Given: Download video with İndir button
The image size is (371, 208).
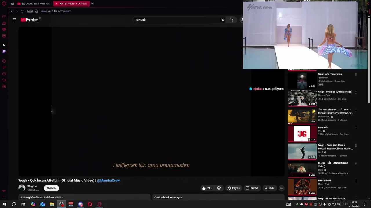Looking at the screenshot, I should click(x=269, y=188).
